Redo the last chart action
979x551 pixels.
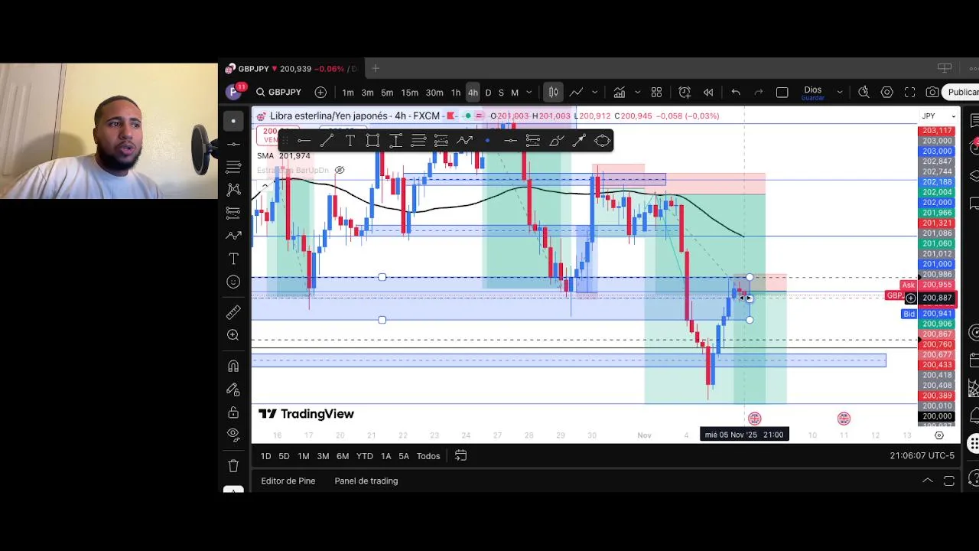point(759,93)
